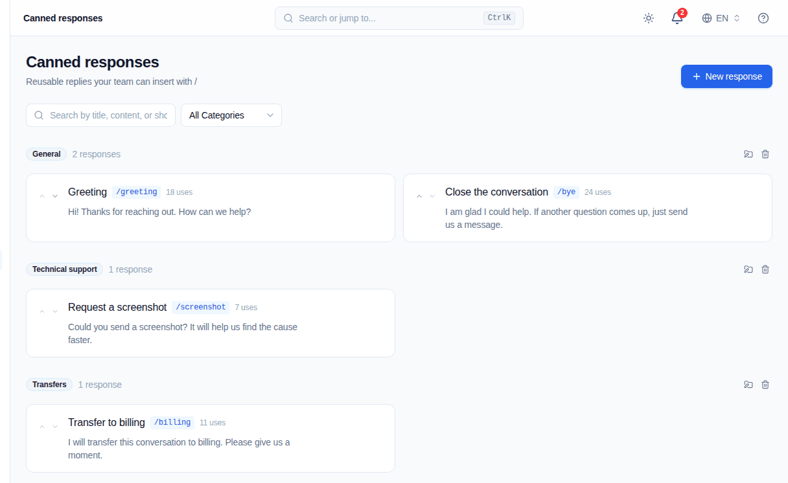The width and height of the screenshot is (788, 483).
Task: Click the 2 responses count label
Action: (97, 154)
